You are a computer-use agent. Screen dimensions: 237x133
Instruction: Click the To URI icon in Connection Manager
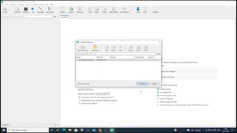click(146, 48)
